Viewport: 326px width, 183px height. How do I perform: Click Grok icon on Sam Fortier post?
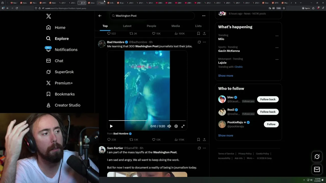coord(199,148)
